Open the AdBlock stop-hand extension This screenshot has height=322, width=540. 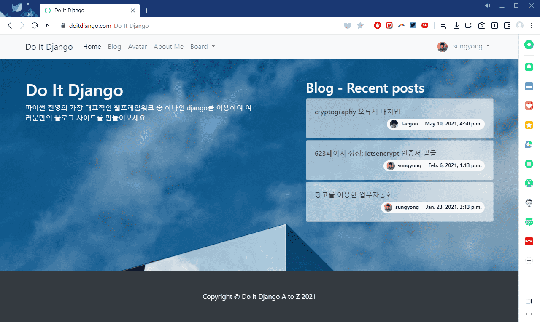(x=378, y=26)
